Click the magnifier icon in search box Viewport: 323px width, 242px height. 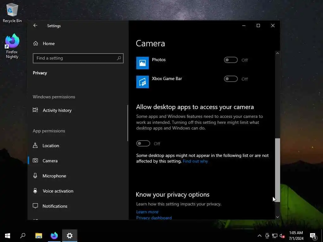coord(119,58)
